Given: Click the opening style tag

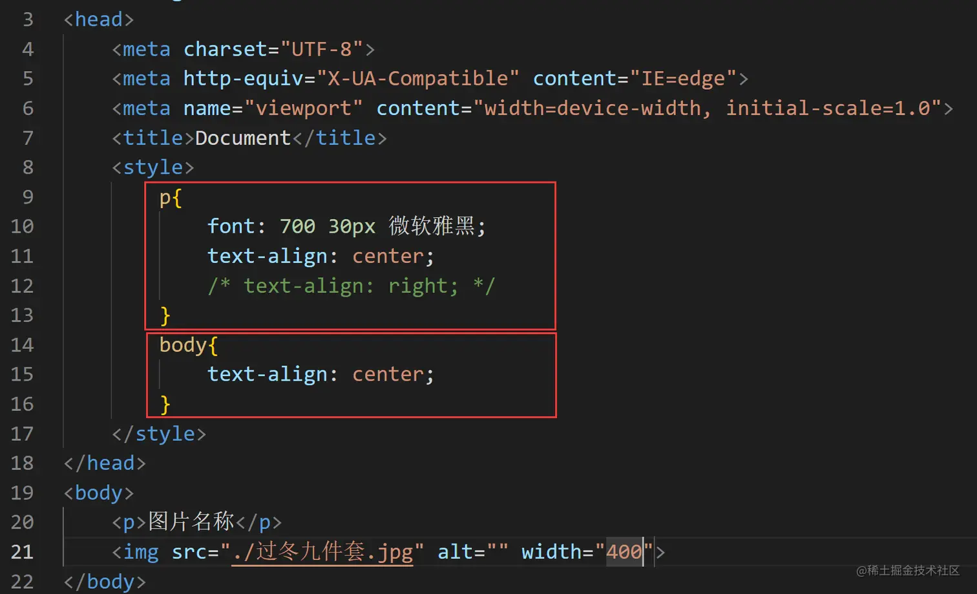Looking at the screenshot, I should 153,167.
